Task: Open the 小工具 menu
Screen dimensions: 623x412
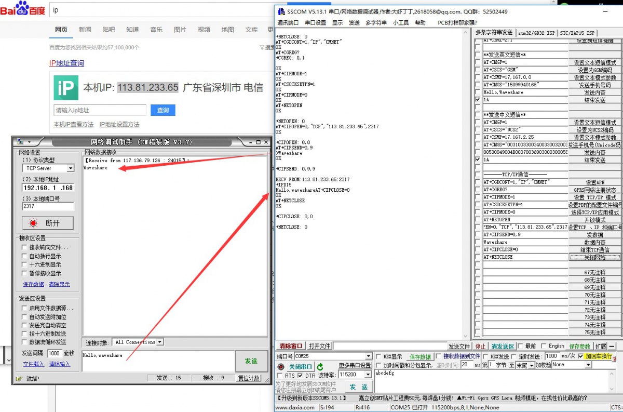Action: point(401,23)
